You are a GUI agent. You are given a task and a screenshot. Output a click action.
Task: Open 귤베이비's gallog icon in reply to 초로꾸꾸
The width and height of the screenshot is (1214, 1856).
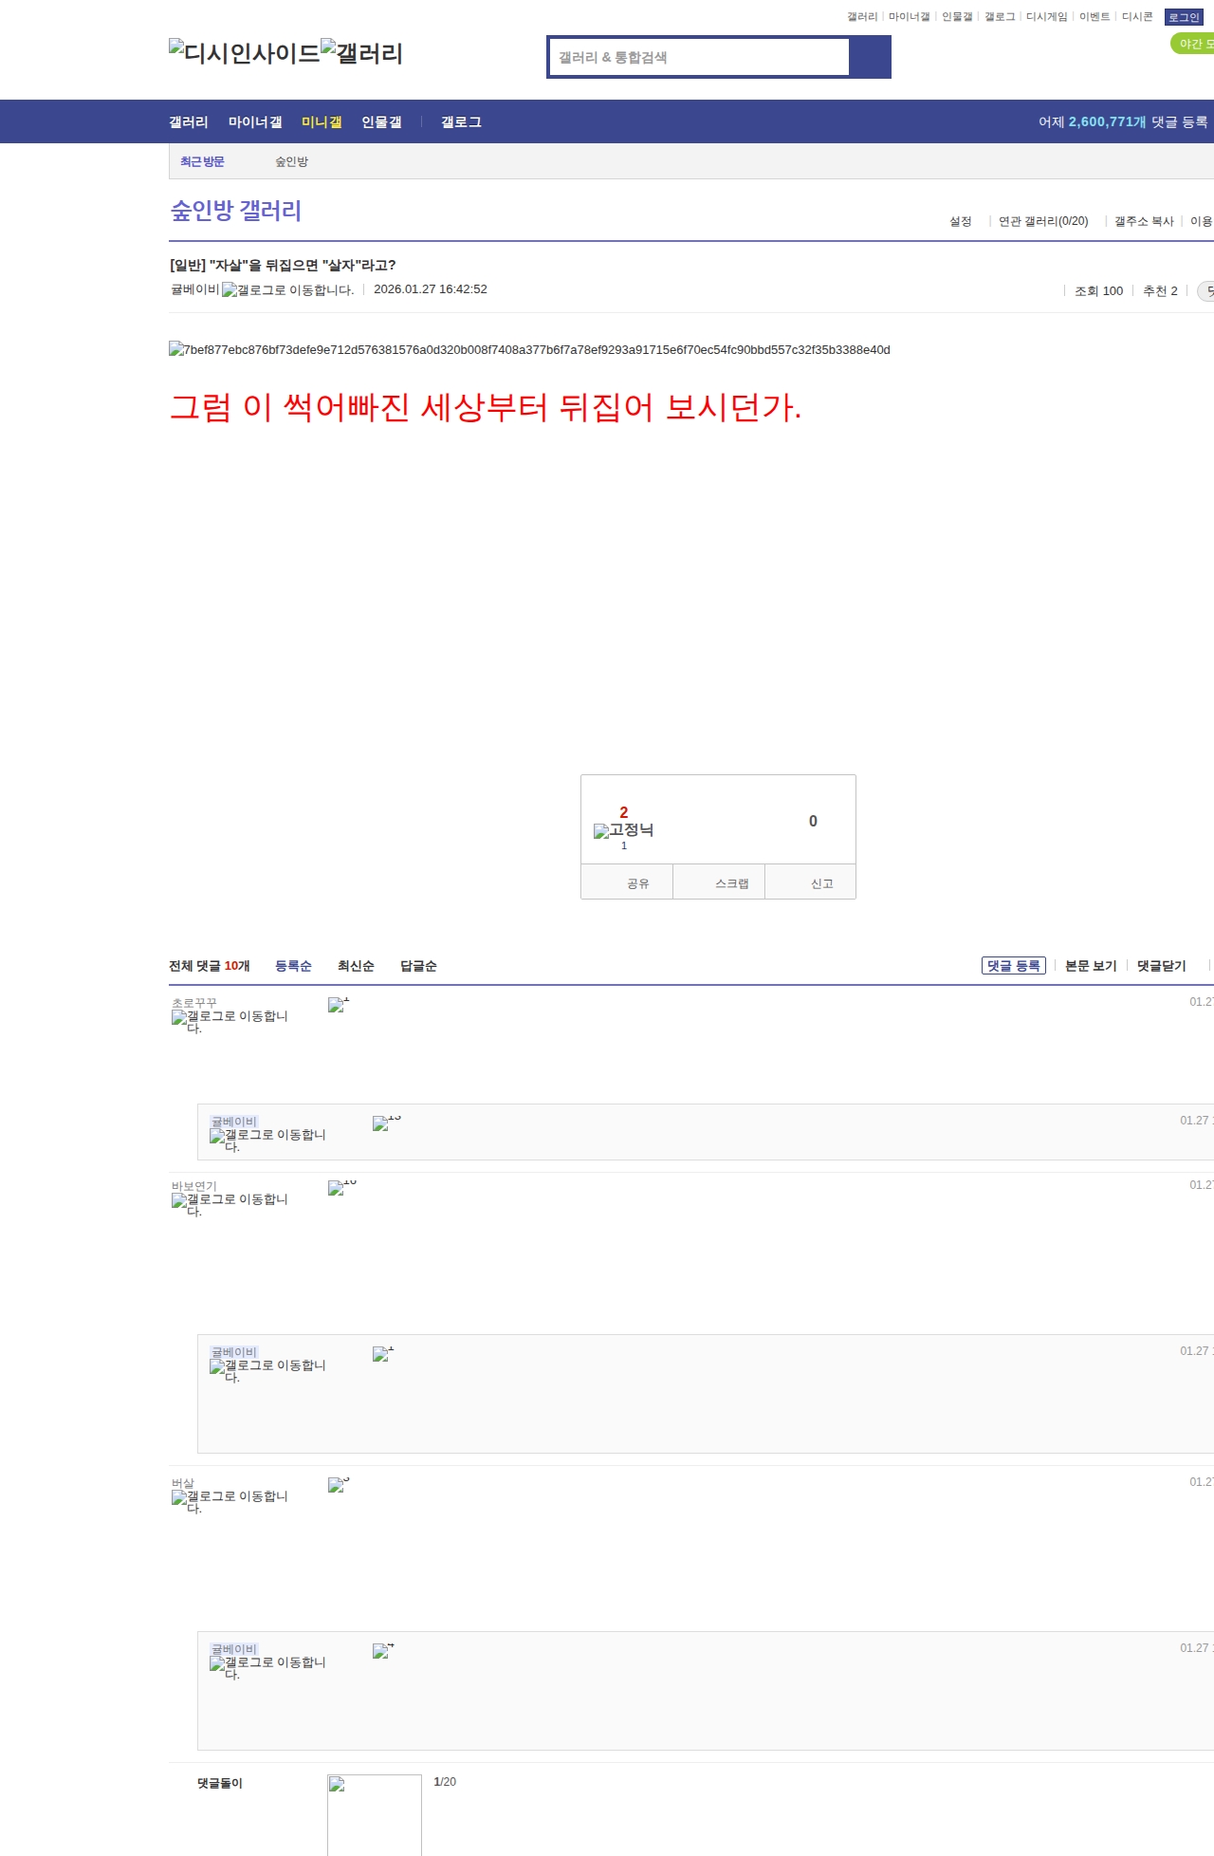pos(267,1140)
